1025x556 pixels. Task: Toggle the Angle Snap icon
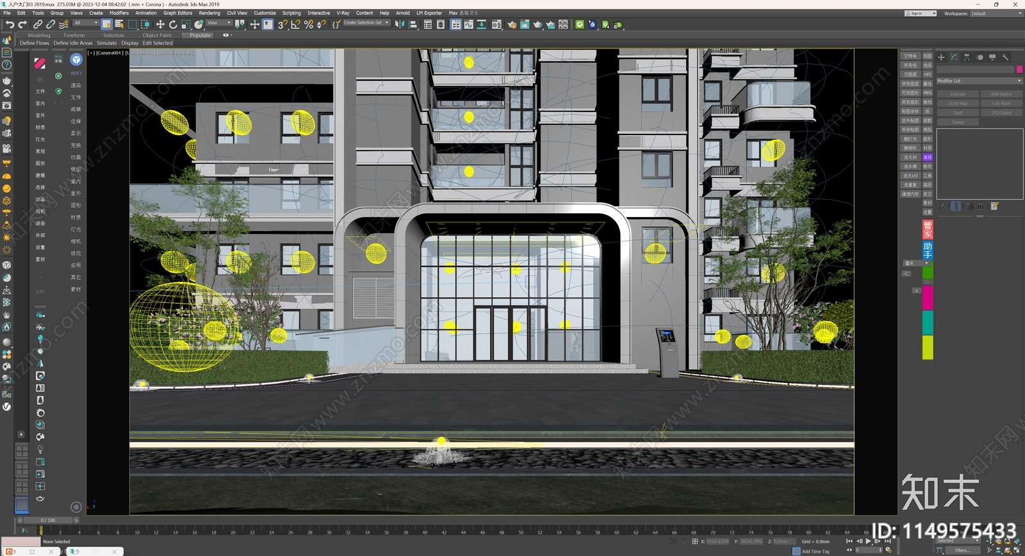coord(295,24)
